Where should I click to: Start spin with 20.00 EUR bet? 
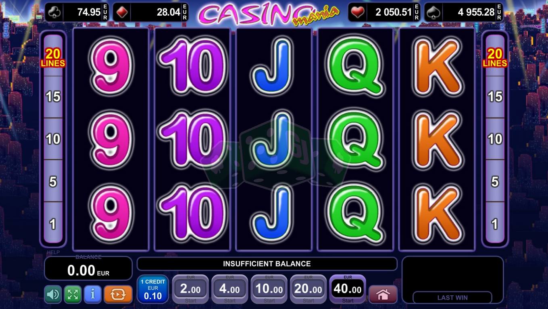click(308, 289)
